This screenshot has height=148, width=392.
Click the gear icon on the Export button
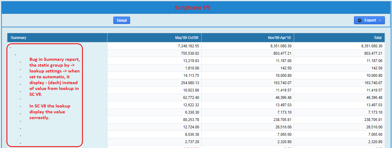pos(360,20)
